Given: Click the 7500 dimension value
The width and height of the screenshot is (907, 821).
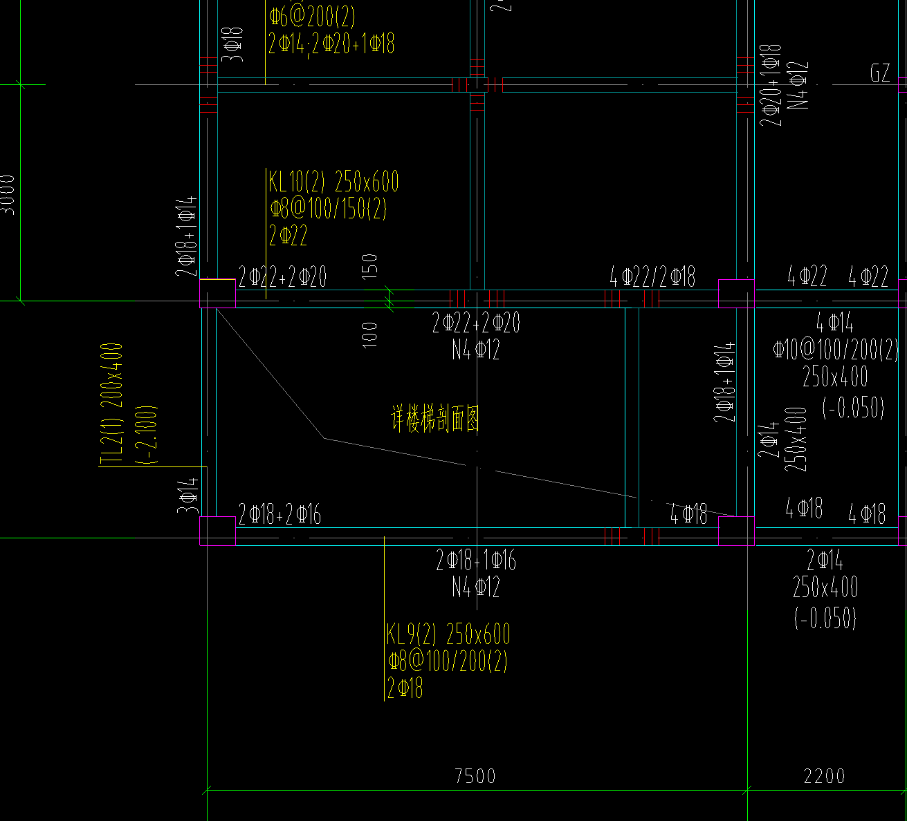Looking at the screenshot, I should 475,777.
